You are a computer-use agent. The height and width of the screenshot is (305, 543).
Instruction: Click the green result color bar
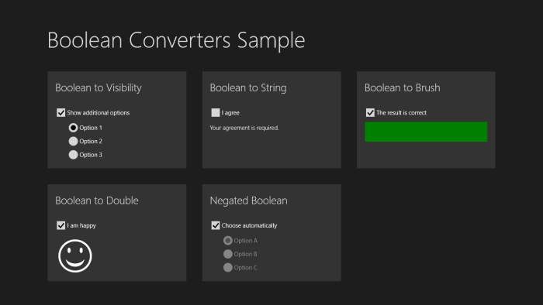pos(426,132)
